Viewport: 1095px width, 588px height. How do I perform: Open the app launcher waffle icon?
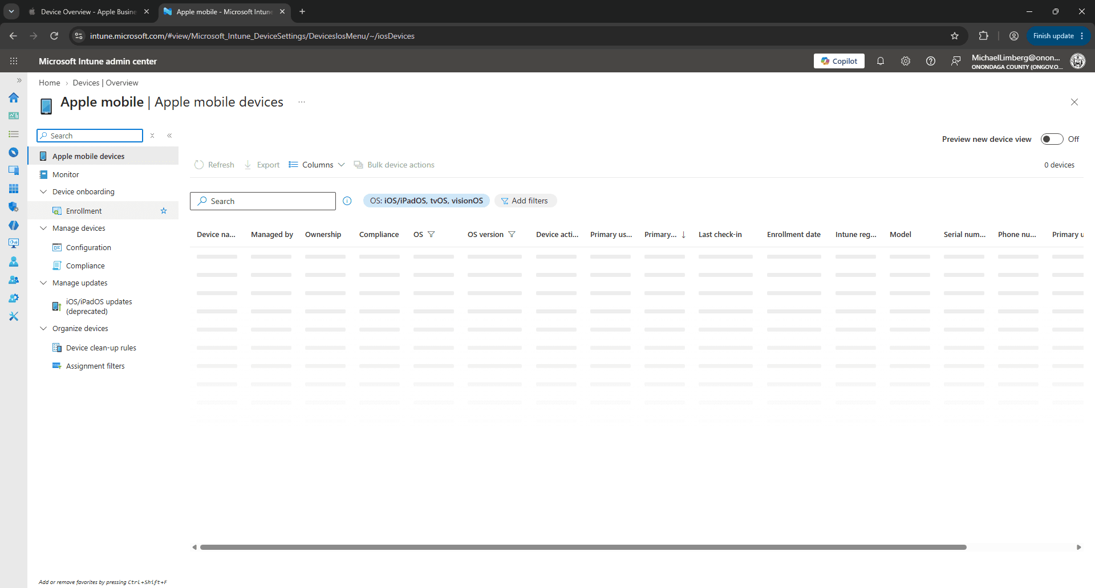coord(14,61)
